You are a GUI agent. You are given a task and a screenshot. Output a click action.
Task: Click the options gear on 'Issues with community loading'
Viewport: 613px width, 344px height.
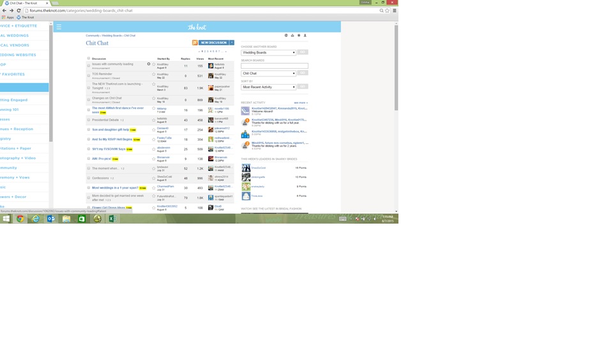[x=149, y=64]
